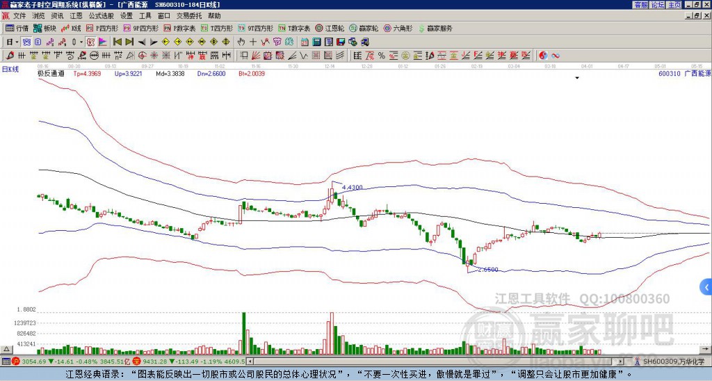Click the 600310 广西能源 stock label

(684, 73)
